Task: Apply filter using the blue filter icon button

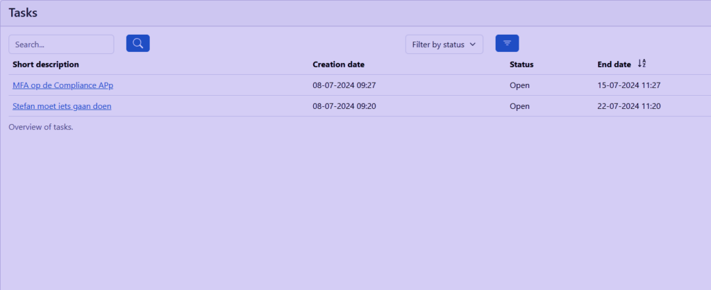Action: [x=507, y=43]
